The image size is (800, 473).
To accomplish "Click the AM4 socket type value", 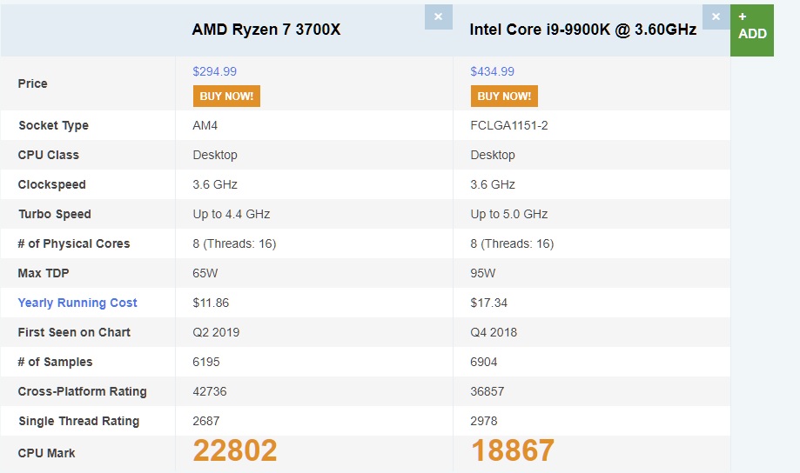I will [x=205, y=125].
